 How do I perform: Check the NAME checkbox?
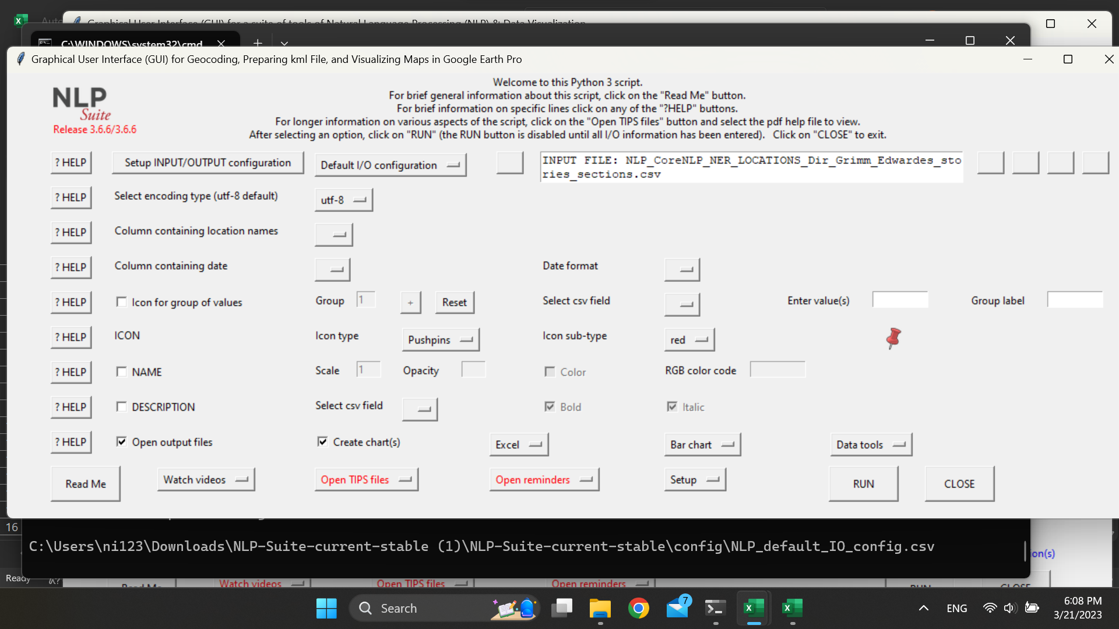point(121,372)
